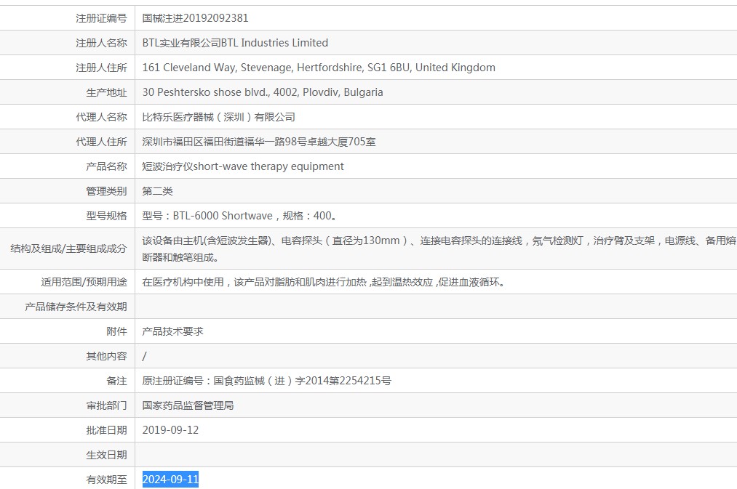The width and height of the screenshot is (737, 489).
Task: Click the label 注册证编号
Action: click(x=102, y=18)
